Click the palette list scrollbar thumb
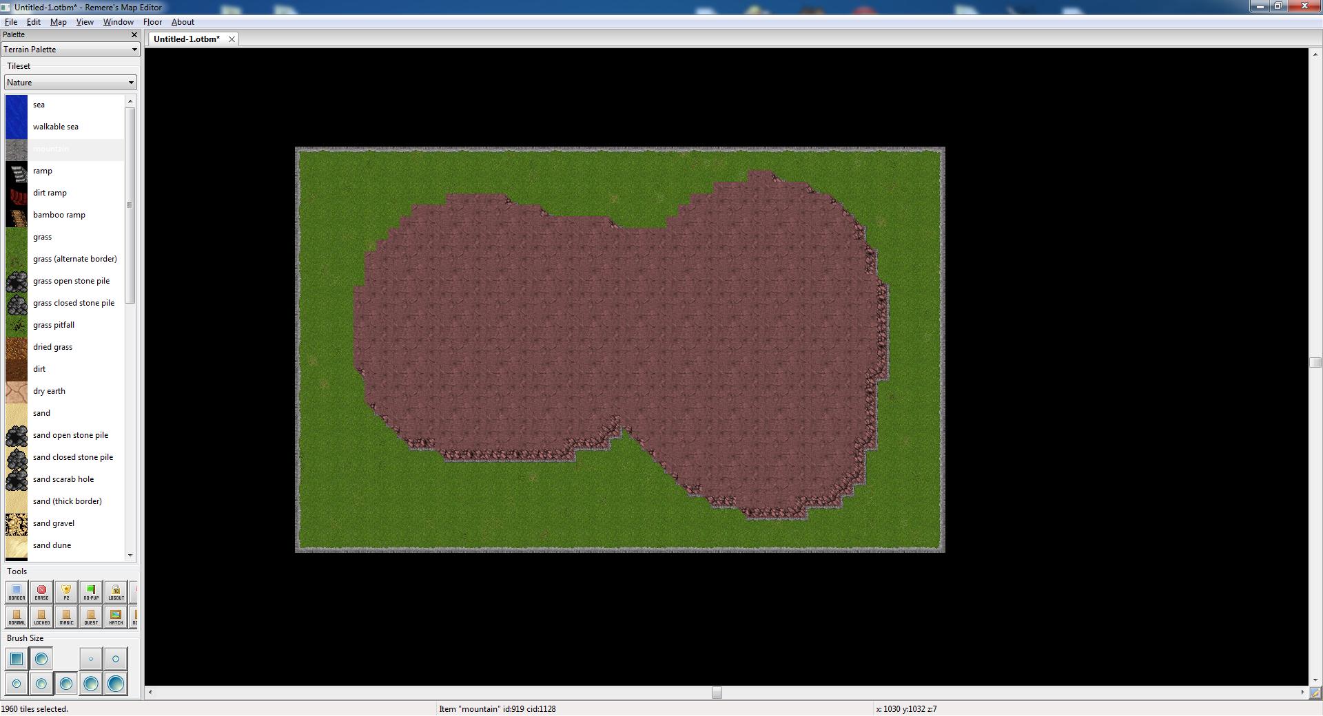The width and height of the screenshot is (1323, 716). (x=130, y=205)
